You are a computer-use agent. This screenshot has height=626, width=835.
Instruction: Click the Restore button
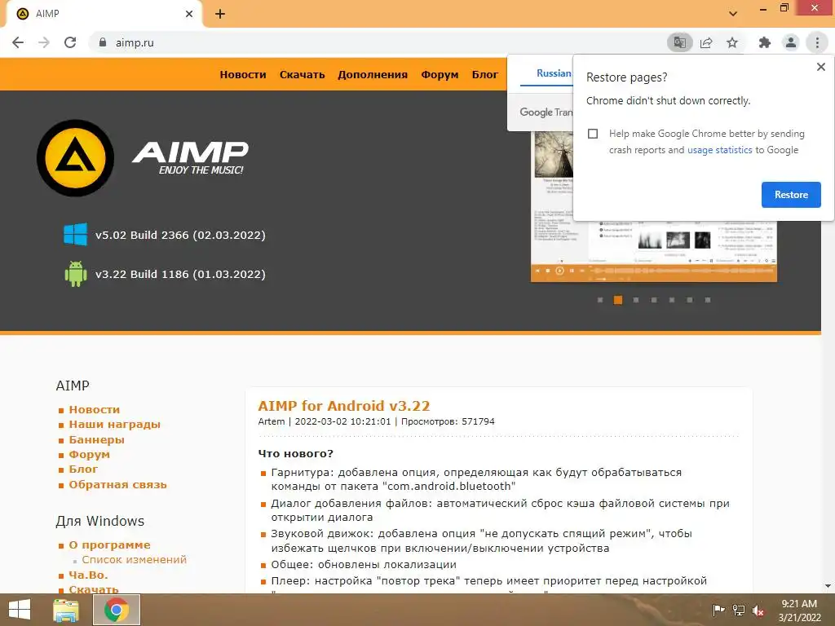coord(791,195)
